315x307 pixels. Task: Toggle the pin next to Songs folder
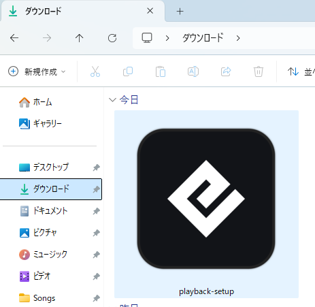[97, 298]
